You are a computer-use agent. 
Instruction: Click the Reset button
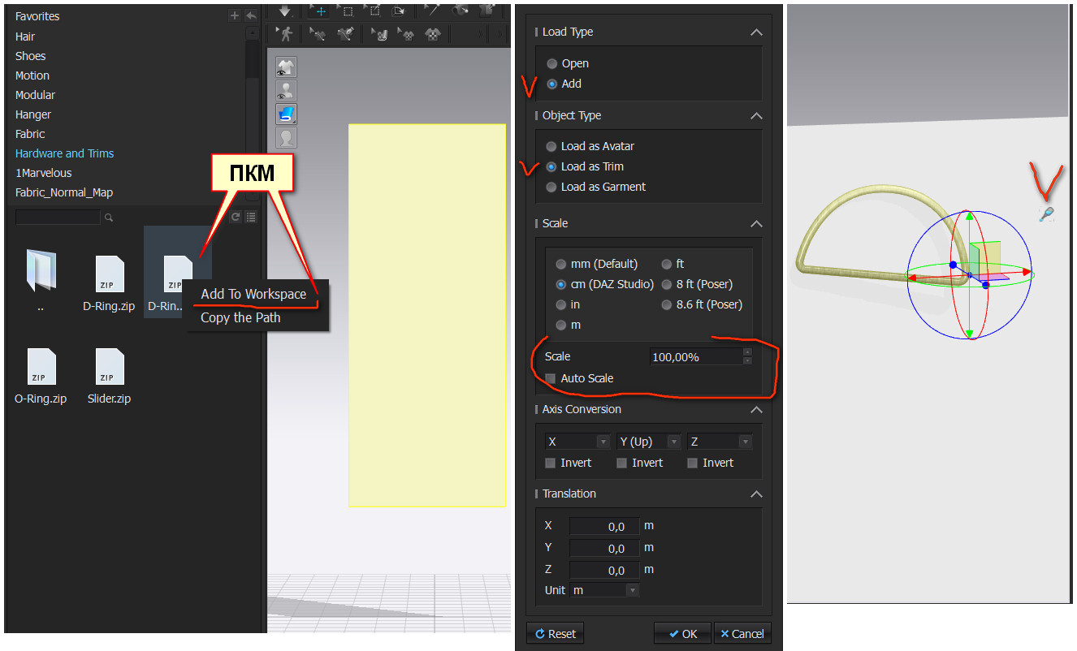[555, 633]
